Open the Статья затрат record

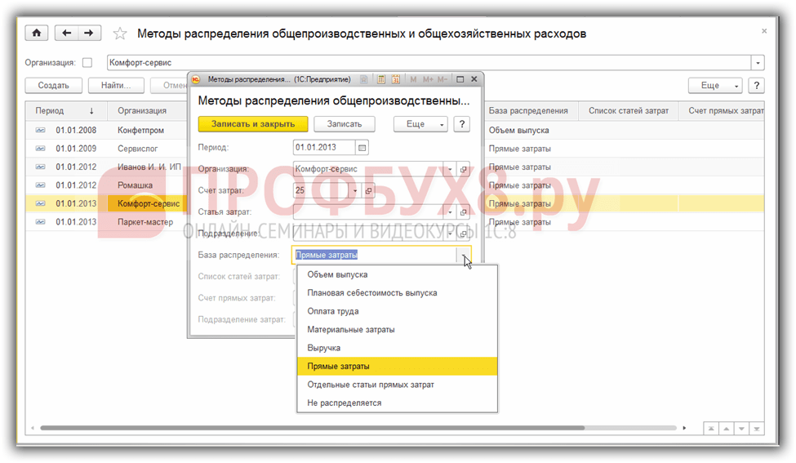464,211
